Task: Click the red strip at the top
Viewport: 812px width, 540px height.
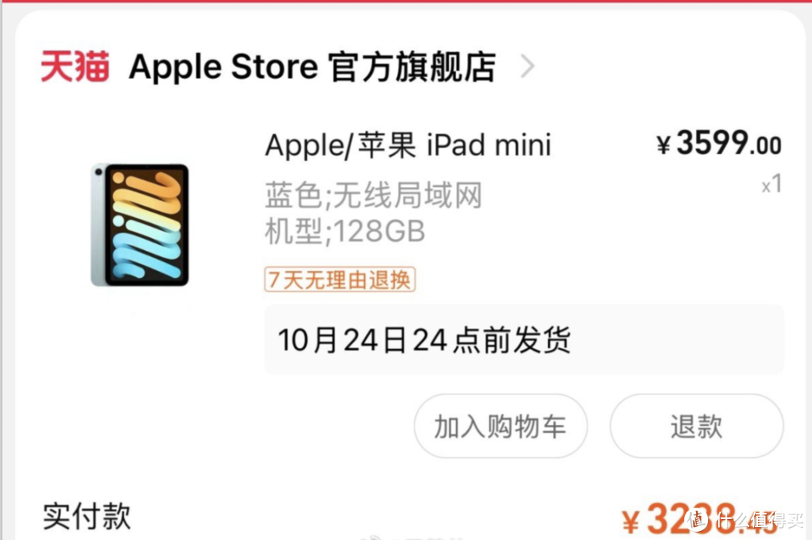Action: [x=406, y=2]
